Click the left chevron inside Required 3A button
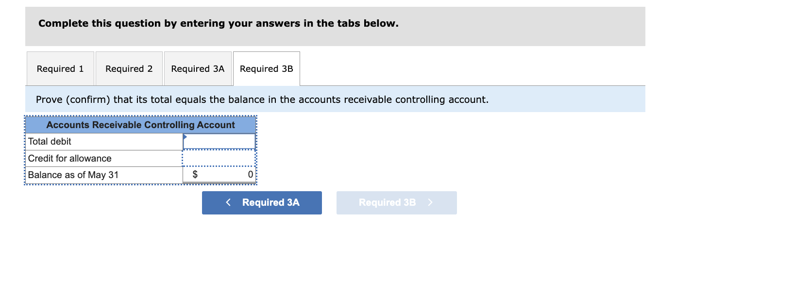This screenshot has width=810, height=296. 228,202
